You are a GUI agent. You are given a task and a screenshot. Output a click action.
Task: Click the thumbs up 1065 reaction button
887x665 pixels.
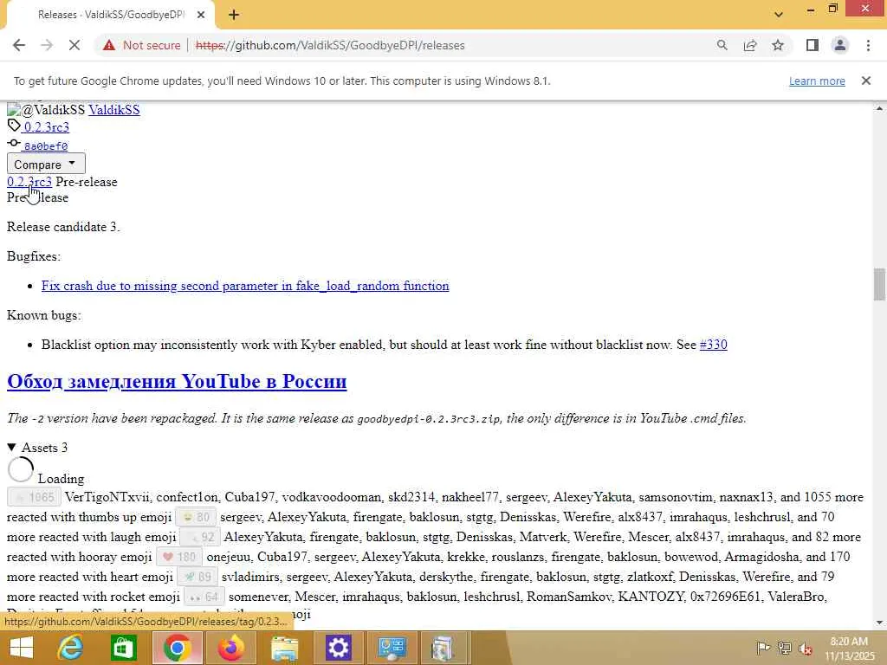pyautogui.click(x=34, y=497)
